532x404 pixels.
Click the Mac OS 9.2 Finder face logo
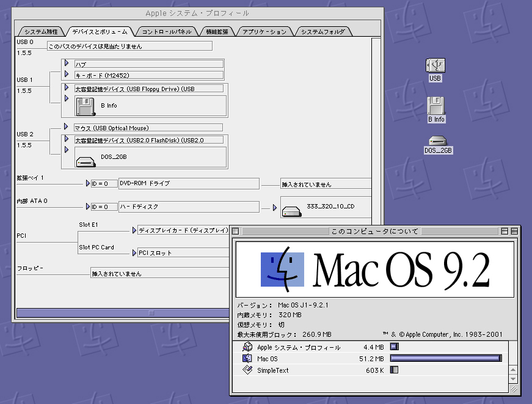click(x=282, y=269)
